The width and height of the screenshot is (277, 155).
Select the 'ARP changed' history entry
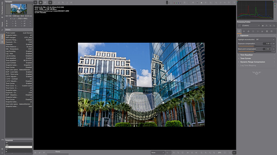coord(19,38)
